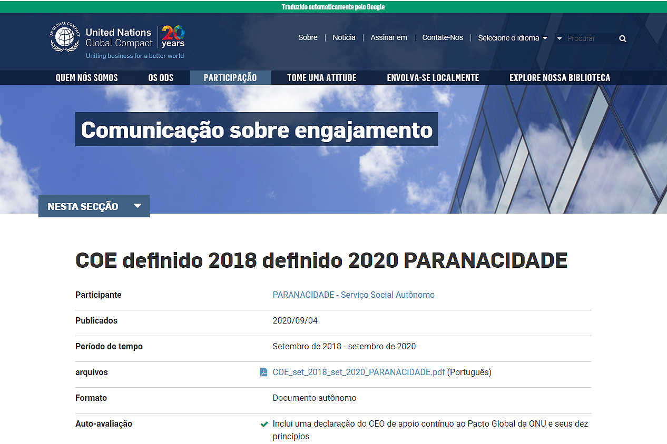Click the PDF file icon next to COE_set_2018

click(x=264, y=372)
